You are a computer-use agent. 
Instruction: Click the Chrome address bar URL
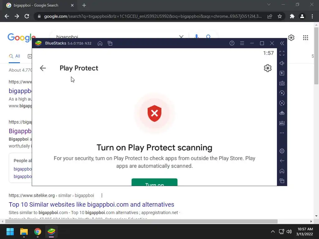click(153, 16)
